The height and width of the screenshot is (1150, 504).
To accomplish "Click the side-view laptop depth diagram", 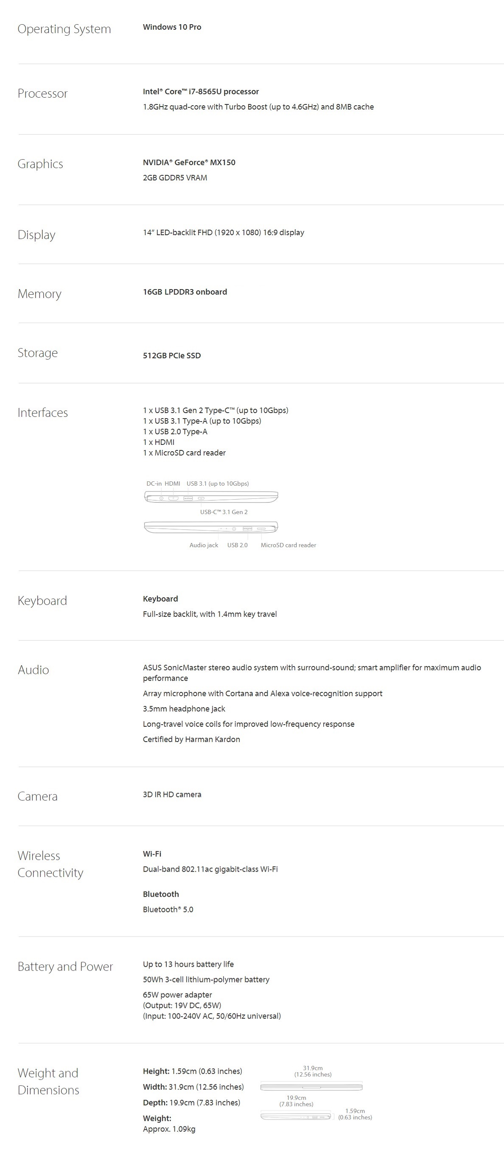I will 295,1116.
